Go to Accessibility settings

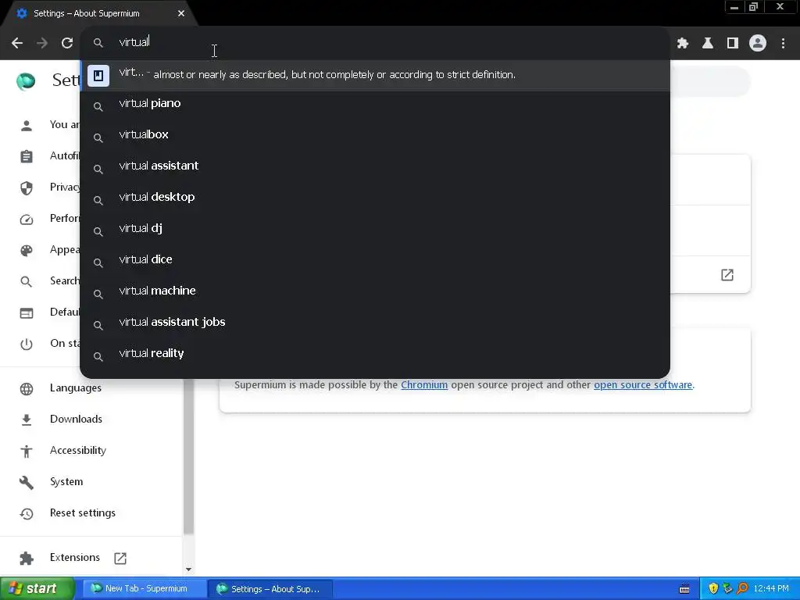coord(78,451)
